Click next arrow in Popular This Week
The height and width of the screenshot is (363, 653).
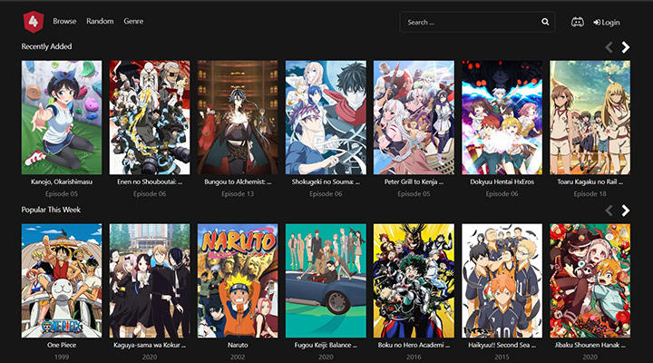626,211
